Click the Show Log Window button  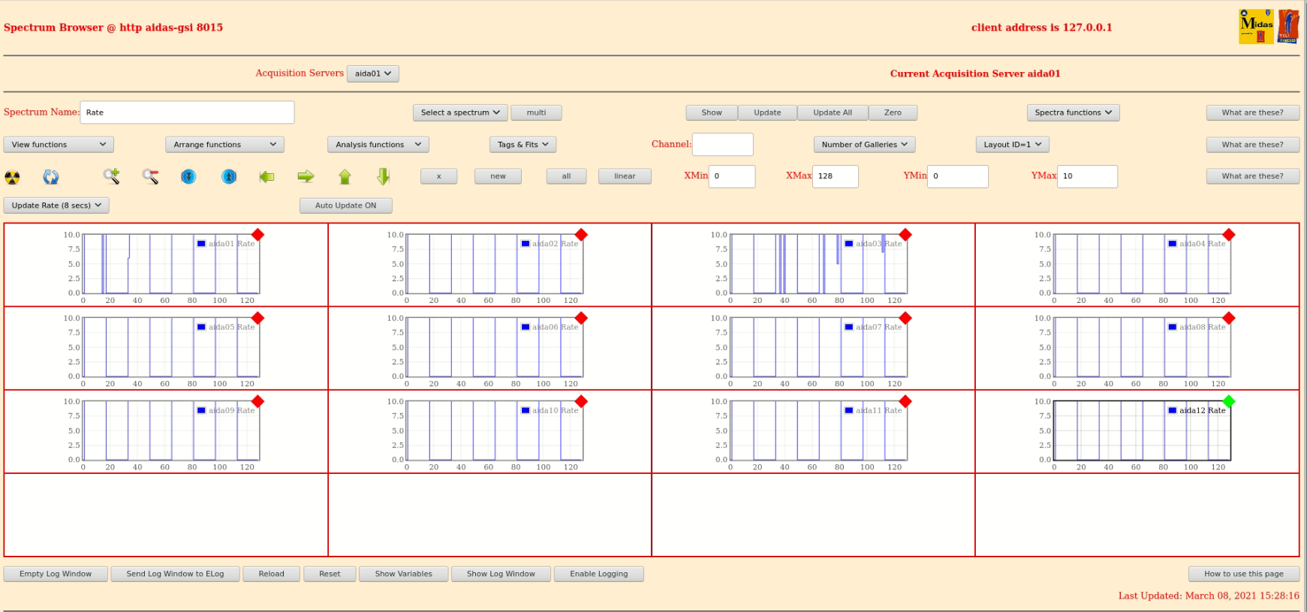point(501,574)
